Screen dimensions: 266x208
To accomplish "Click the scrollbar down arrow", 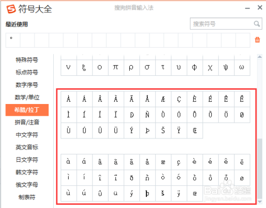I will click(x=260, y=202).
